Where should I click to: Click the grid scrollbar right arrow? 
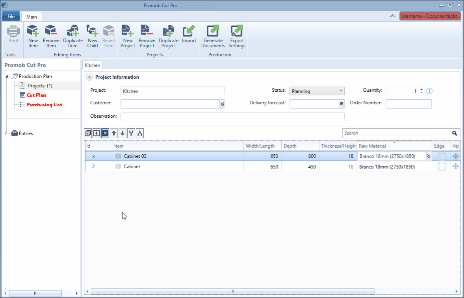[457, 291]
